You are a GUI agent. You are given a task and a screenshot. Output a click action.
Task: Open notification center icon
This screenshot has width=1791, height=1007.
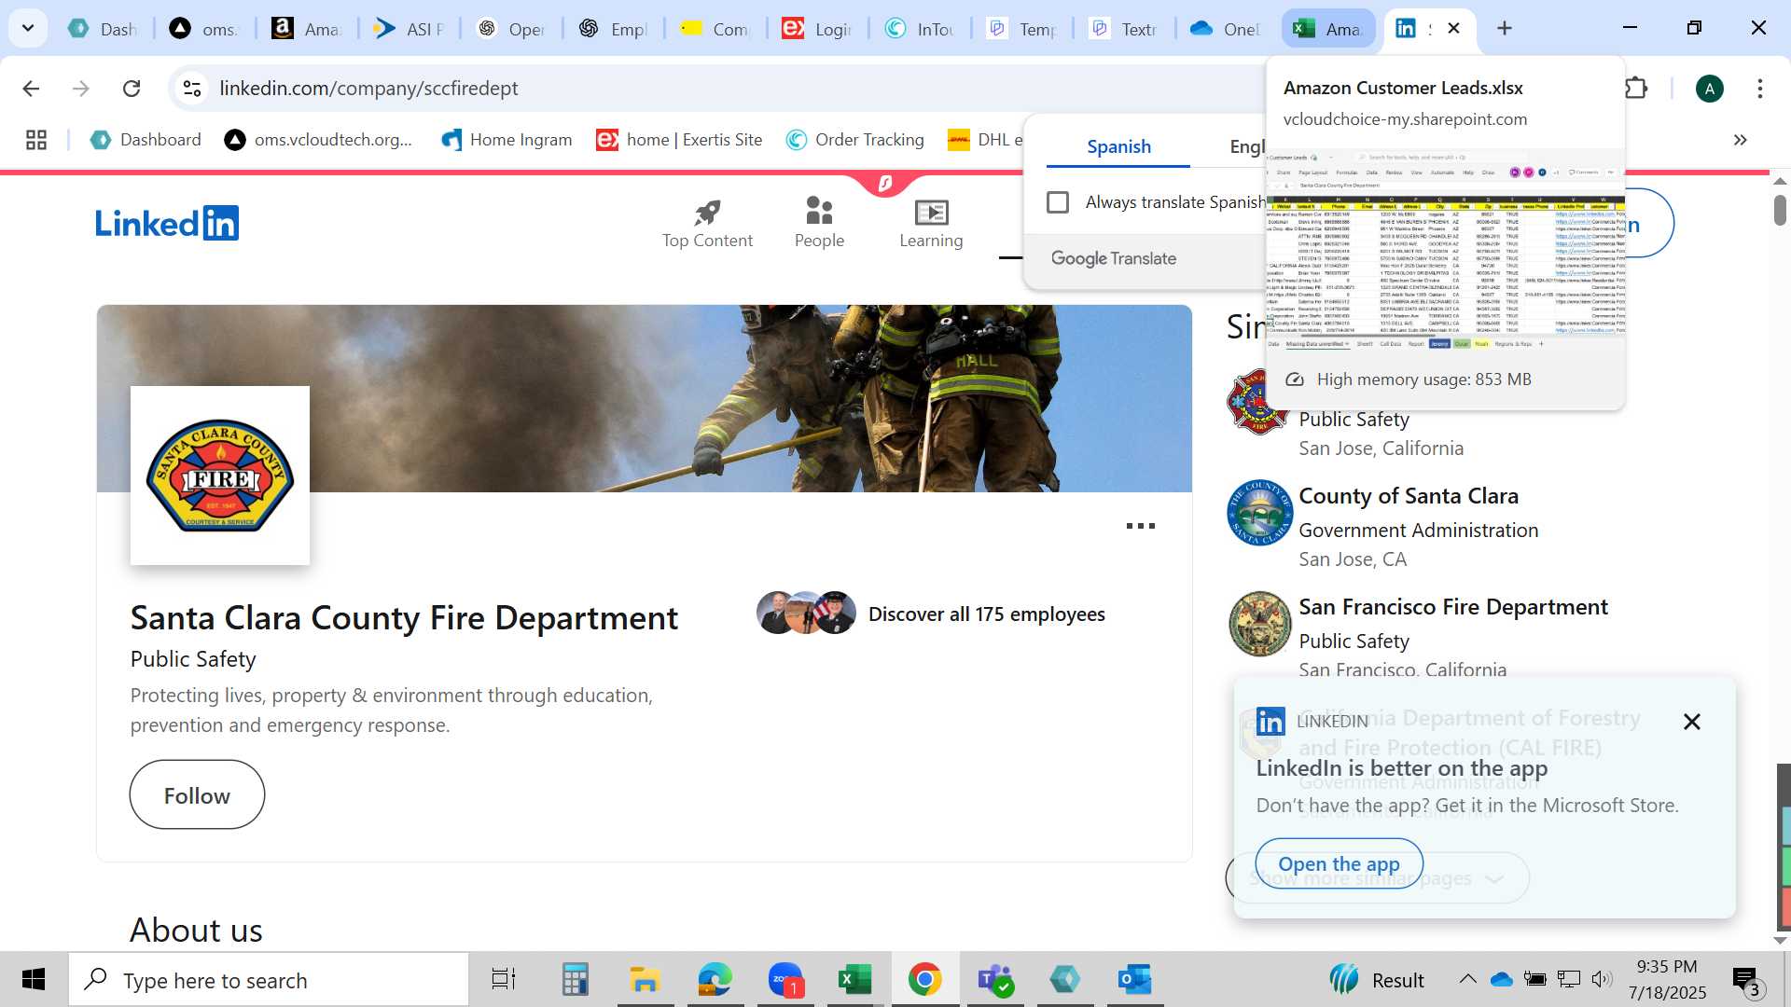point(1747,980)
